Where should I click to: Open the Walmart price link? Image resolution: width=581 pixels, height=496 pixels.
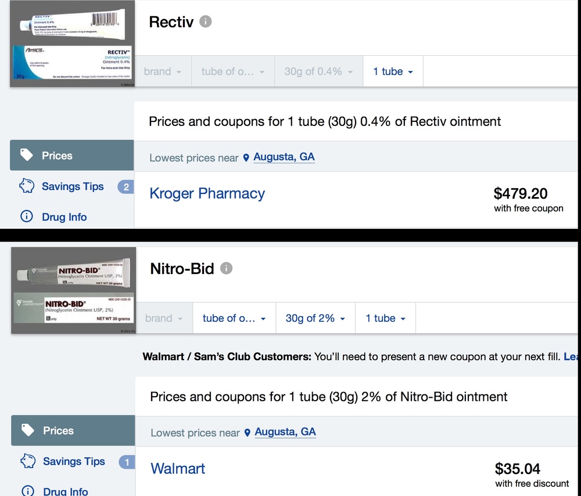click(x=178, y=468)
